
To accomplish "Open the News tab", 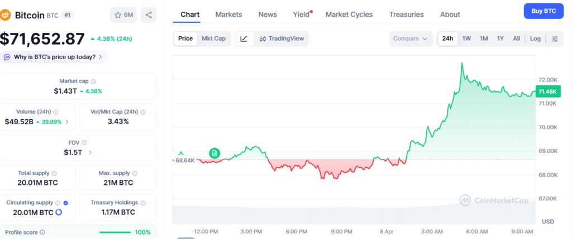I will point(268,14).
